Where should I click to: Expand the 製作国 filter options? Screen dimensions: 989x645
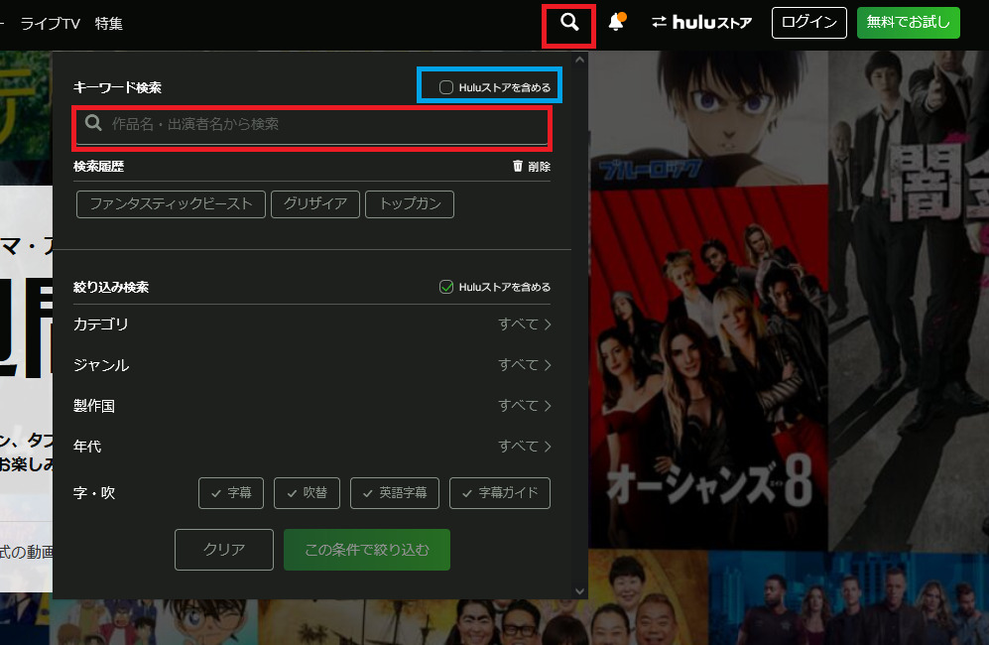point(312,405)
